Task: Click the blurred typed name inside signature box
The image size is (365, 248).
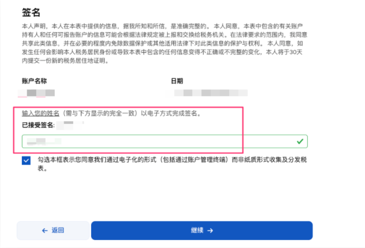Action: click(x=44, y=141)
